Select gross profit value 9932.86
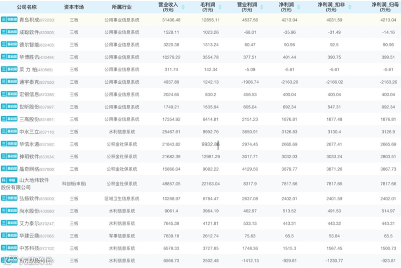Image resolution: width=401 pixels, height=268 pixels. 211,144
